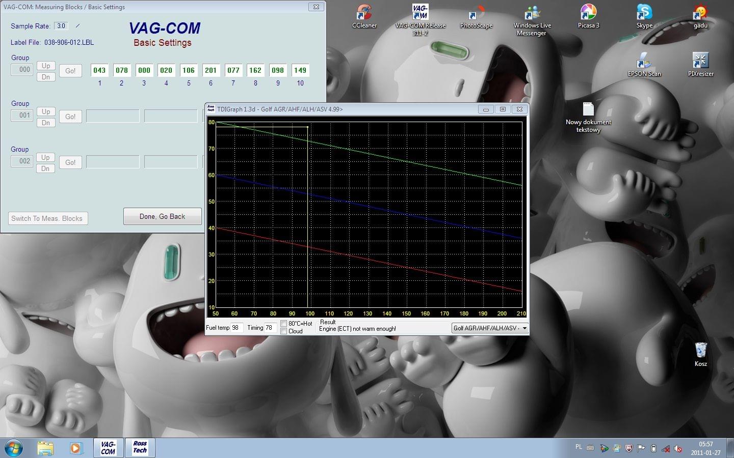Launch Windows Media Player from taskbar
734x458 pixels.
point(76,448)
